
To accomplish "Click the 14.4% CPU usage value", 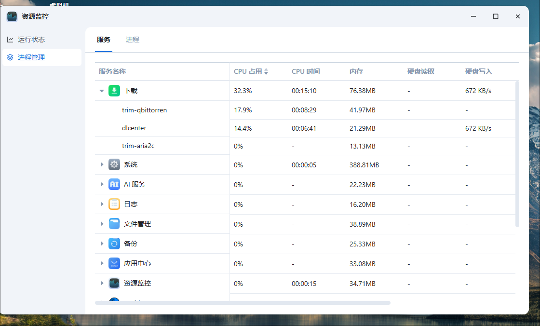I will pos(243,128).
